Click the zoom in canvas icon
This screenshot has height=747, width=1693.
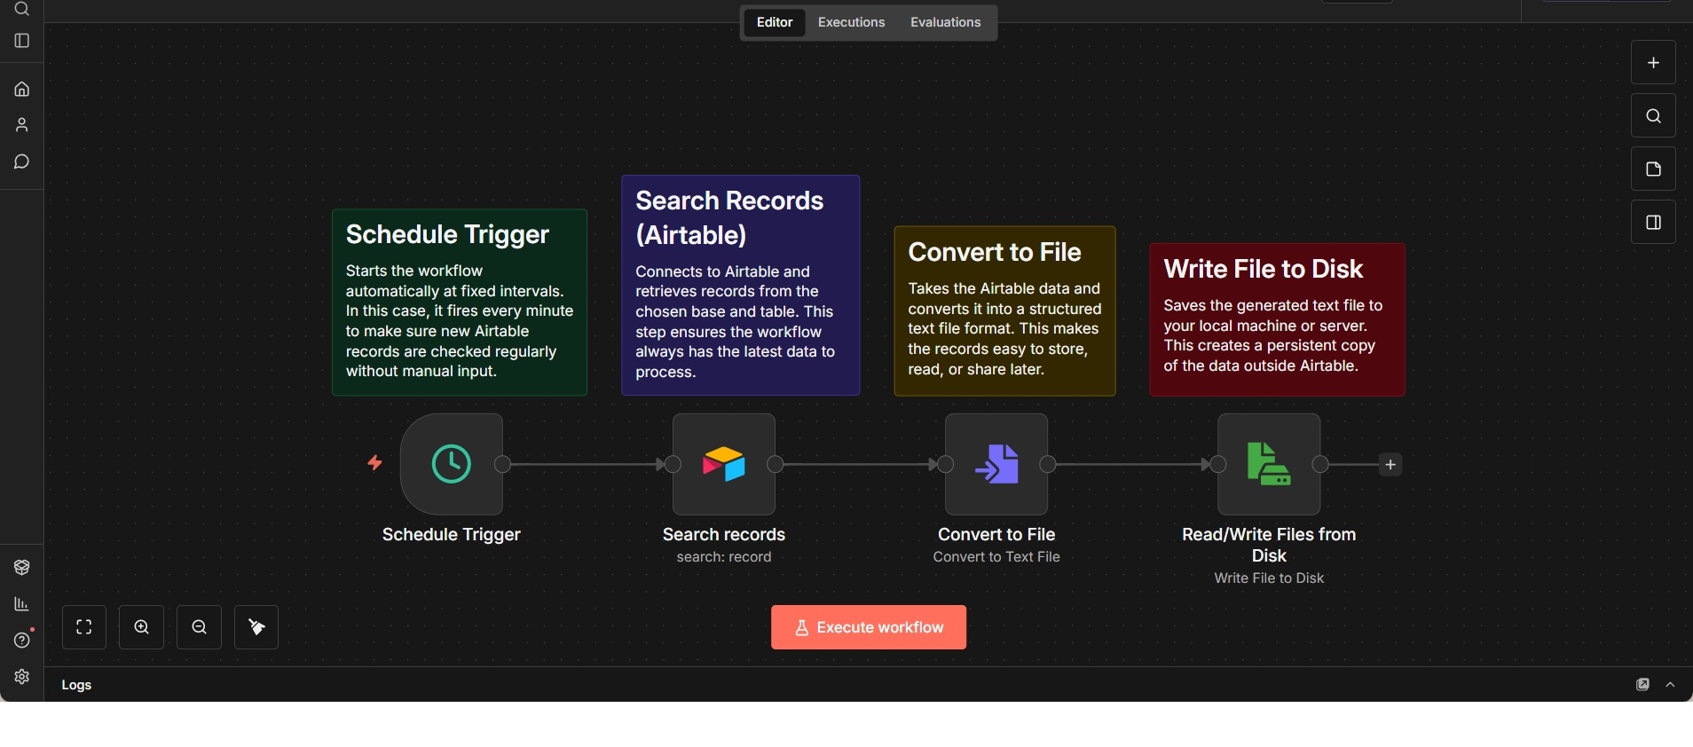pyautogui.click(x=142, y=627)
